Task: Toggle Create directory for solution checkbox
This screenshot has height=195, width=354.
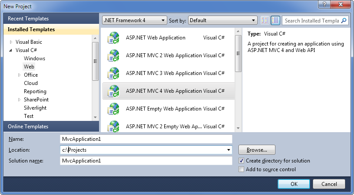Action: (x=242, y=161)
